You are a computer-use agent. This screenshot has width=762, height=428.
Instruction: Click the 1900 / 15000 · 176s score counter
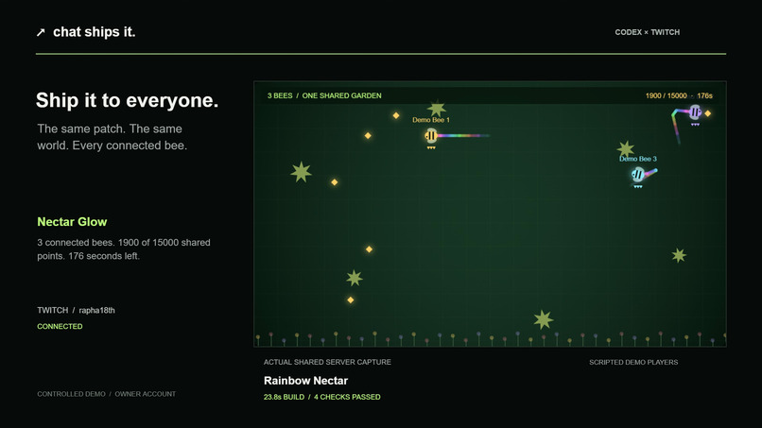click(679, 95)
